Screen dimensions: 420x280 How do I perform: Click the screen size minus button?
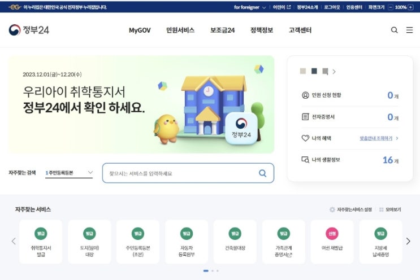tap(391, 7)
